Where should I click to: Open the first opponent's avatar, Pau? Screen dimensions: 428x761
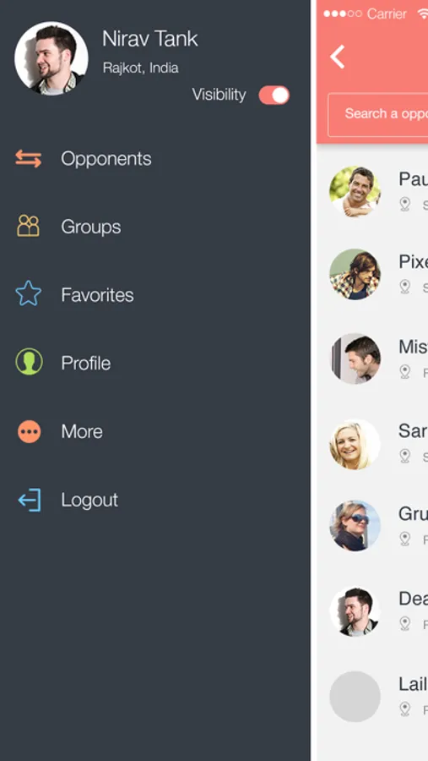355,191
